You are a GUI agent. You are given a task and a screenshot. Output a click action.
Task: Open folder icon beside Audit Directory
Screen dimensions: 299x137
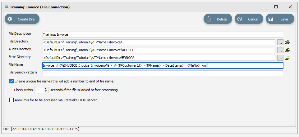pyautogui.click(x=287, y=50)
